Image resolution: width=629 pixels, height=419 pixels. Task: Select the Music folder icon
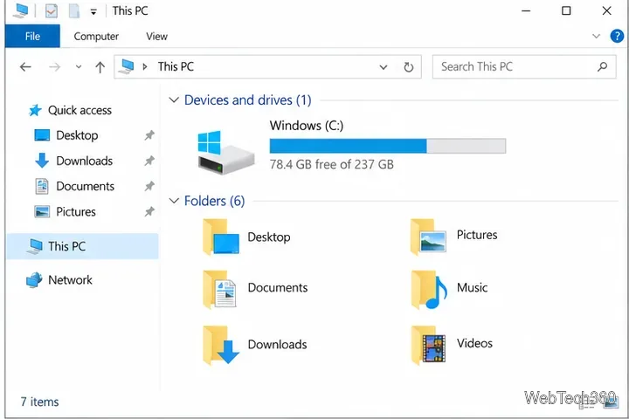(429, 290)
